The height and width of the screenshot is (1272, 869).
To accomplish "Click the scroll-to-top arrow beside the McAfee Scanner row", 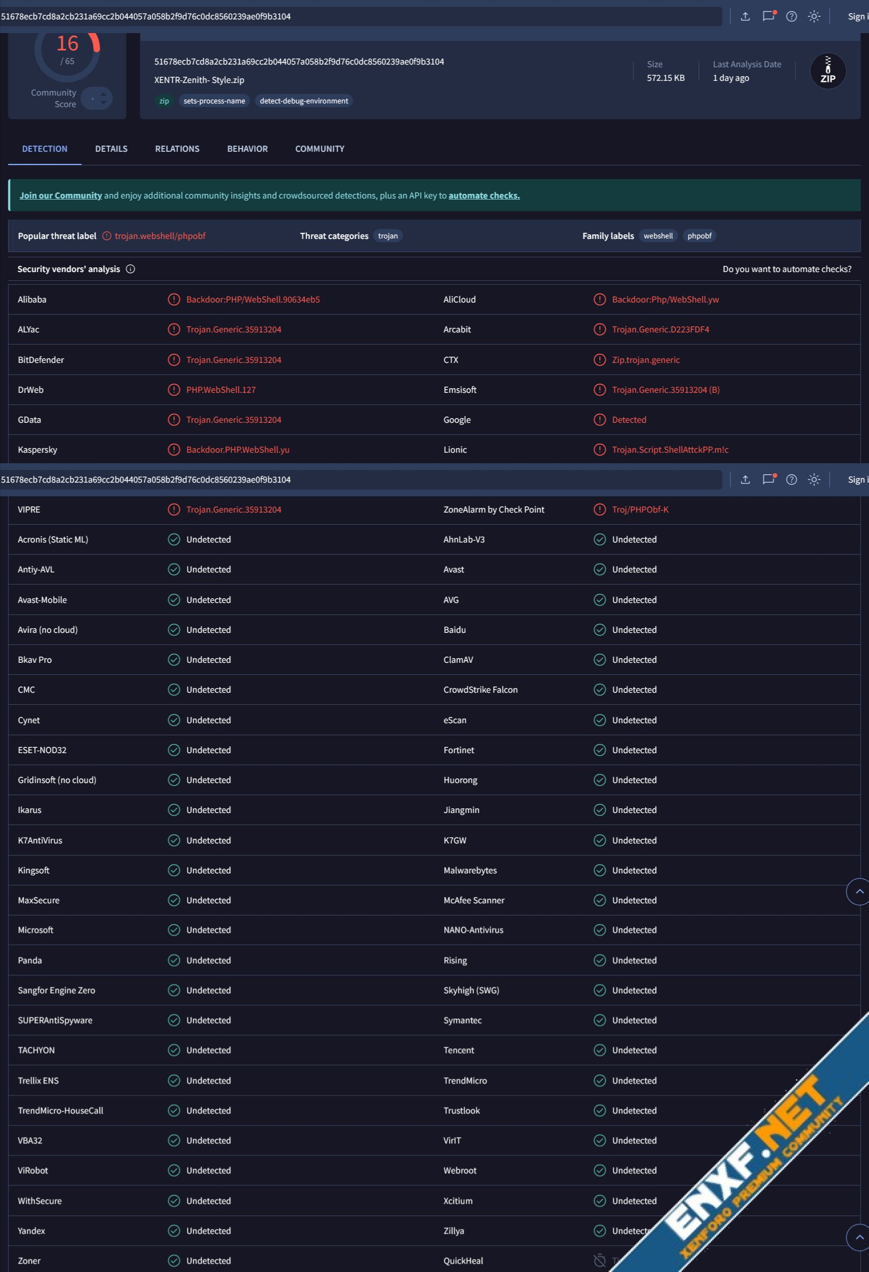I will [858, 892].
